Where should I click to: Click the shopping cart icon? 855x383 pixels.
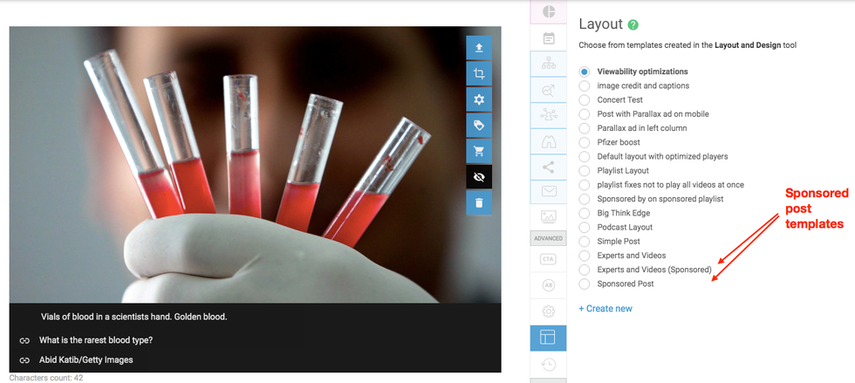[478, 151]
